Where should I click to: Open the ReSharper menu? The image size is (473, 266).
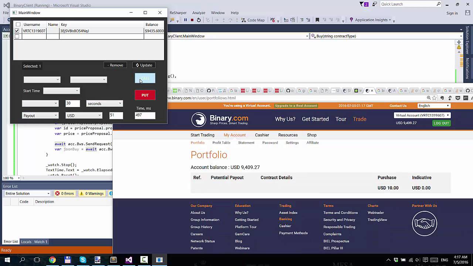click(x=178, y=13)
